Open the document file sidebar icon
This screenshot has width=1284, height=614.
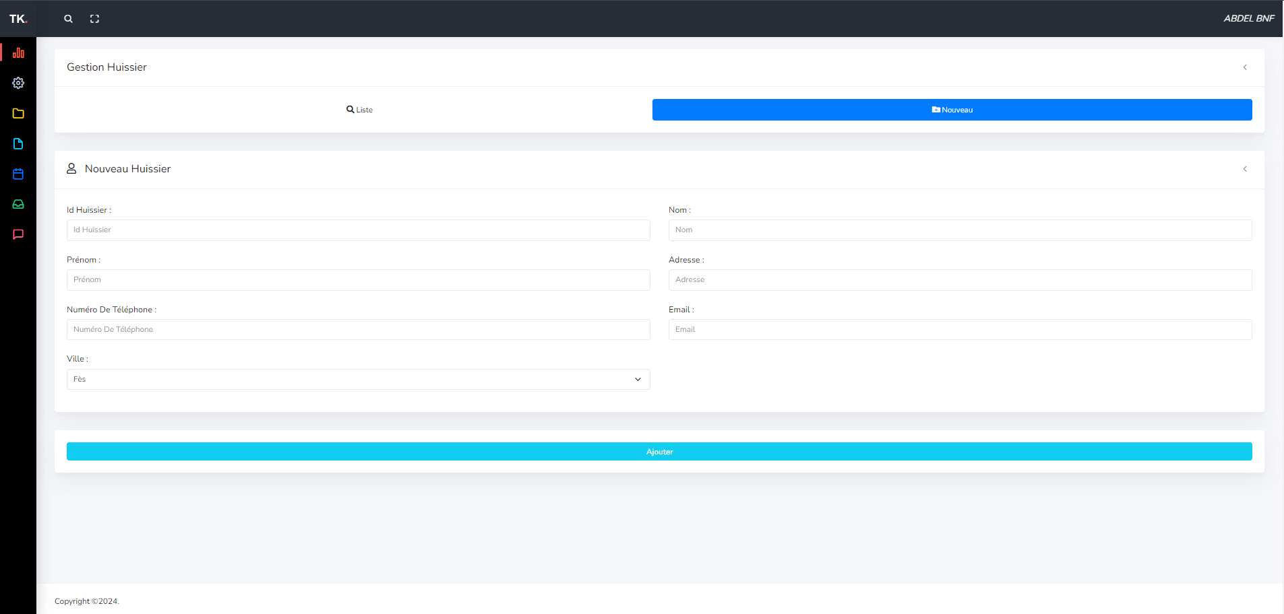click(18, 143)
